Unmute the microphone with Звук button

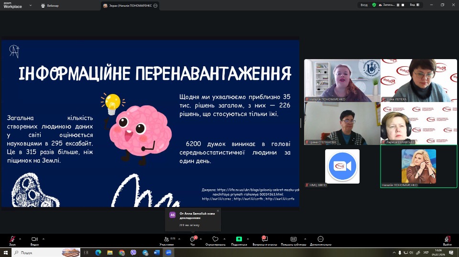tap(12, 239)
